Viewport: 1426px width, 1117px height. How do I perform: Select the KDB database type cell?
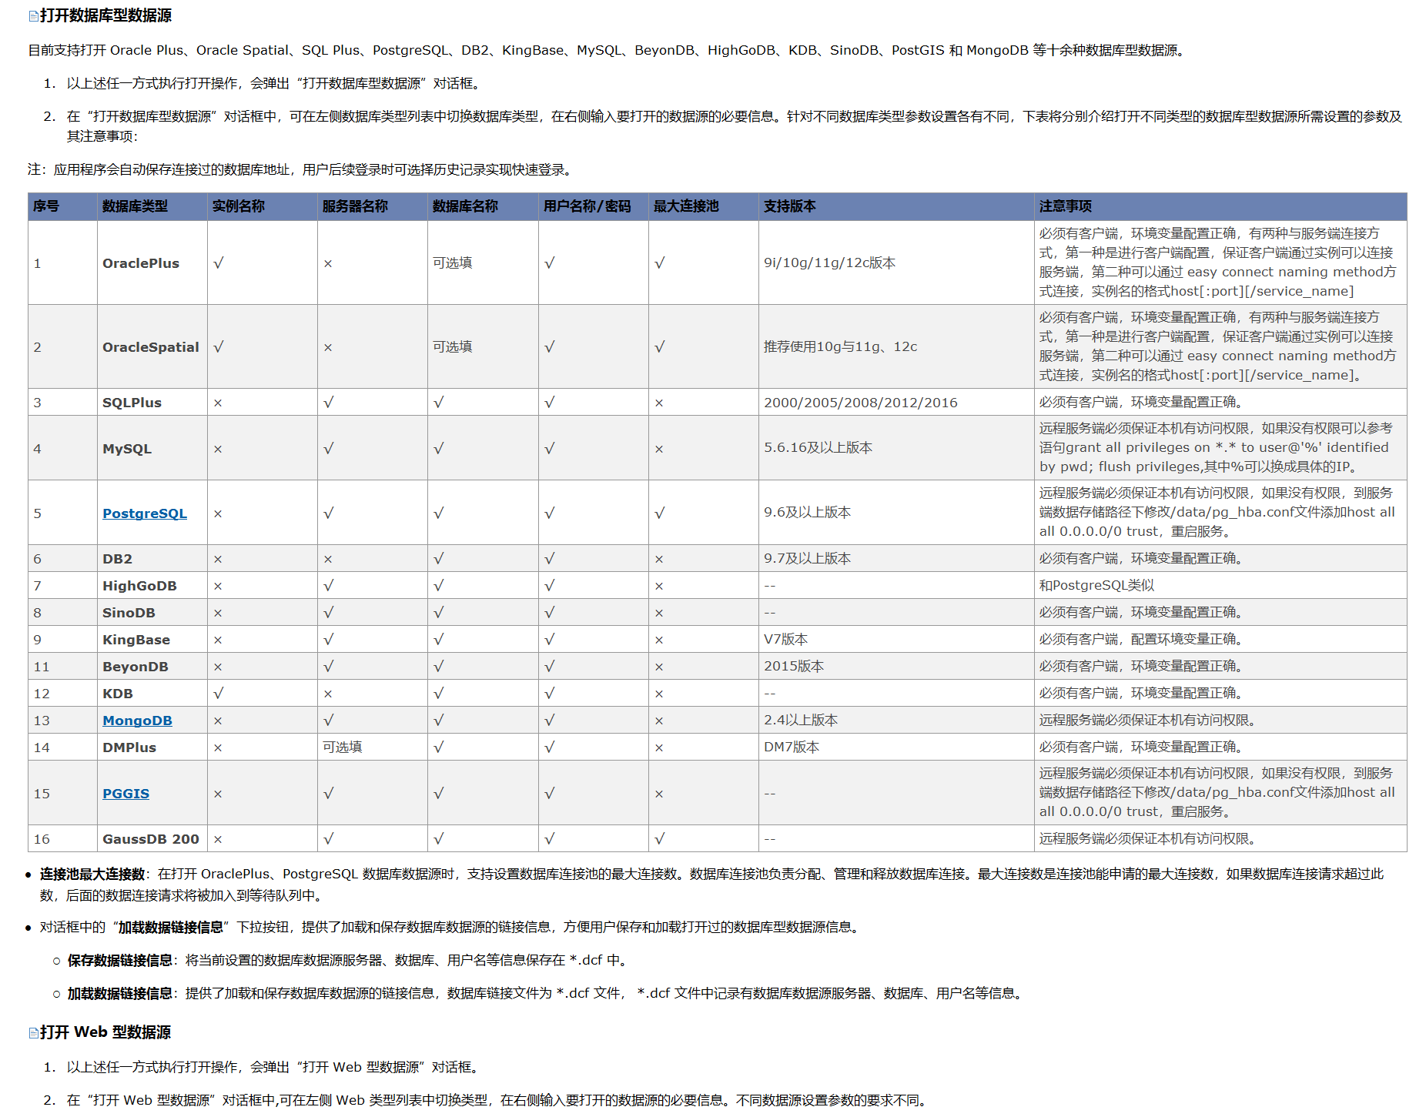click(152, 694)
